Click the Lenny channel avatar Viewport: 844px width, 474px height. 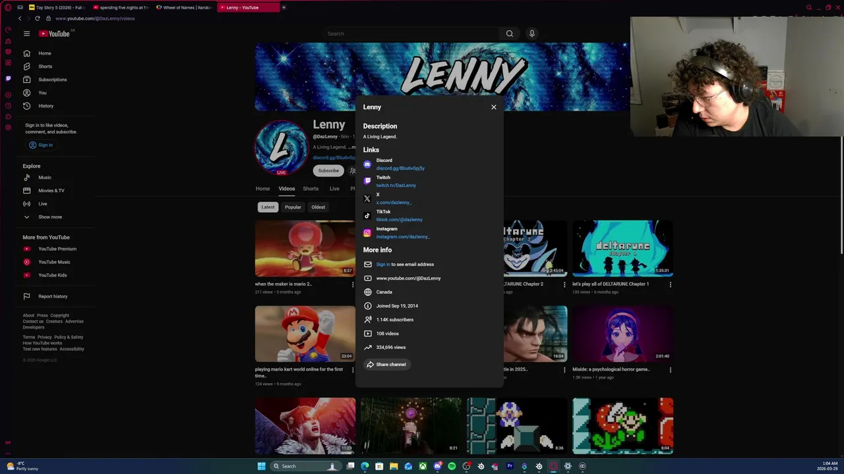tap(282, 147)
